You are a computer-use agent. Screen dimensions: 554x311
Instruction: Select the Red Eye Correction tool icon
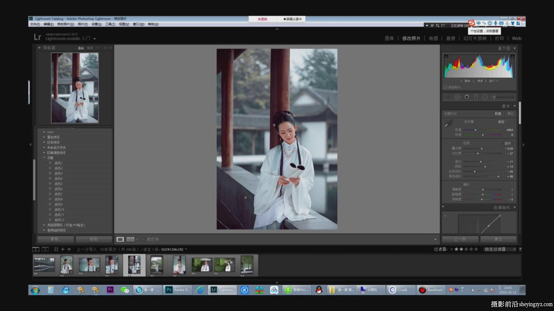click(x=467, y=97)
